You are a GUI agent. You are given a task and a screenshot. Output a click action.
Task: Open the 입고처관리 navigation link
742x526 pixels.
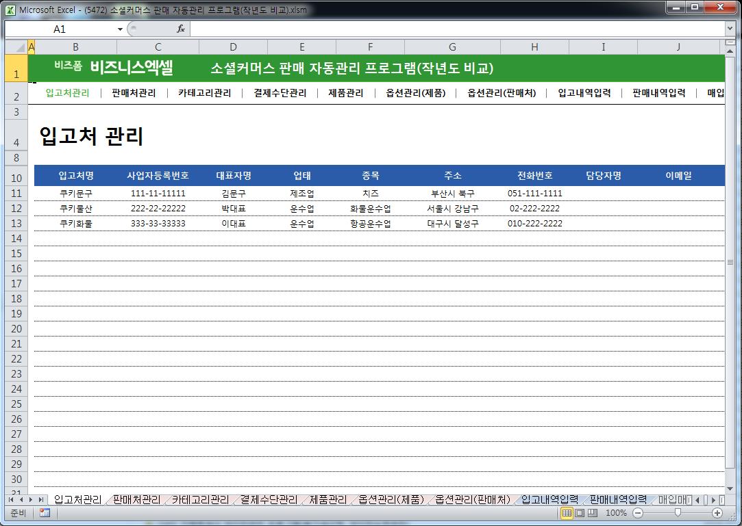[67, 92]
